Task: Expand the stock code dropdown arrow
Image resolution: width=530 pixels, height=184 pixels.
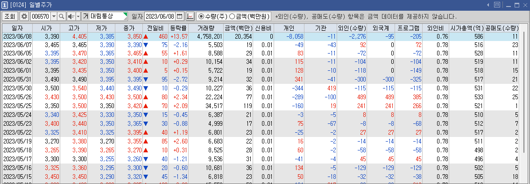Action: pyautogui.click(x=54, y=16)
